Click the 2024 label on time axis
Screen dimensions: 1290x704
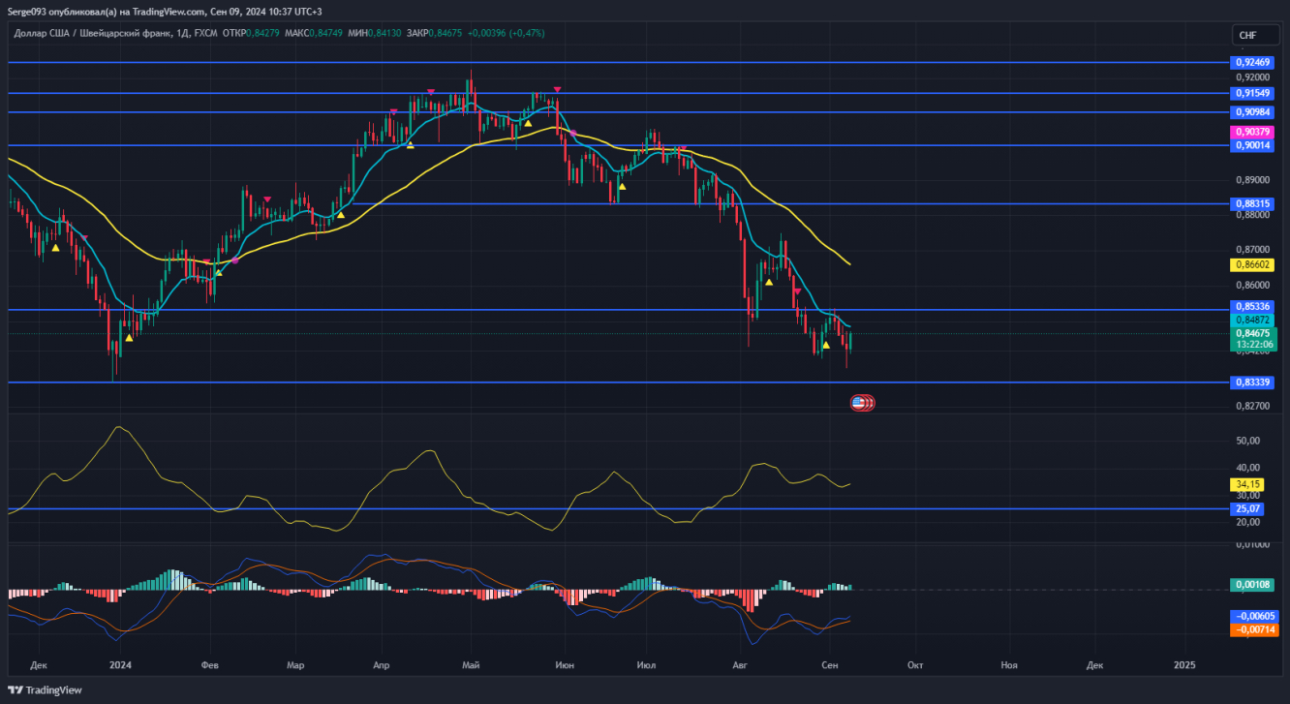coord(120,665)
